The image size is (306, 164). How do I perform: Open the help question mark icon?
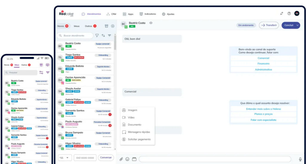click(289, 13)
